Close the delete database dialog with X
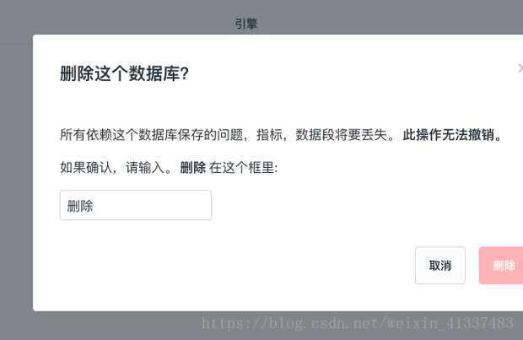Image resolution: width=523 pixels, height=340 pixels. pyautogui.click(x=520, y=68)
